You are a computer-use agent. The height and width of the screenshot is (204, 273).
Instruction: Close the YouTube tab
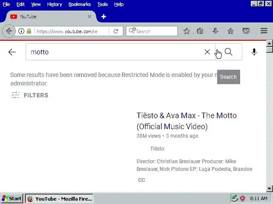[90, 17]
